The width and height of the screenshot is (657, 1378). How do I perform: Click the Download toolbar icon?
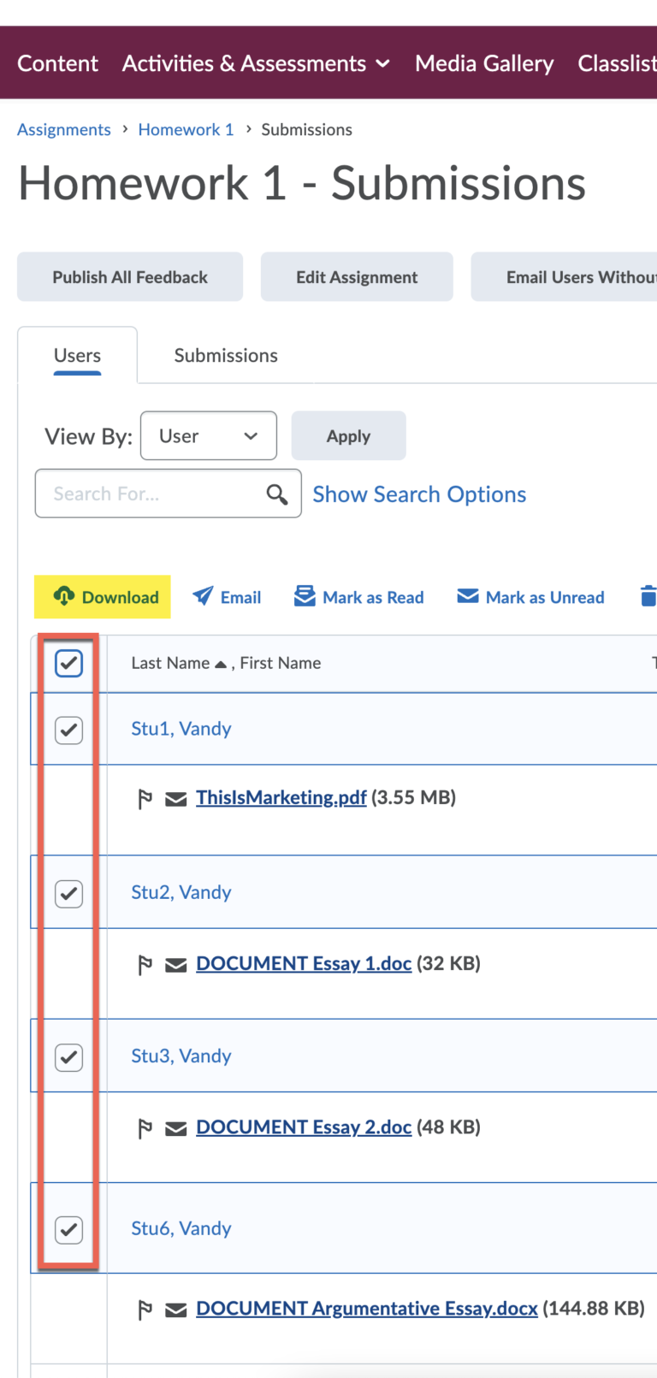[x=62, y=596]
